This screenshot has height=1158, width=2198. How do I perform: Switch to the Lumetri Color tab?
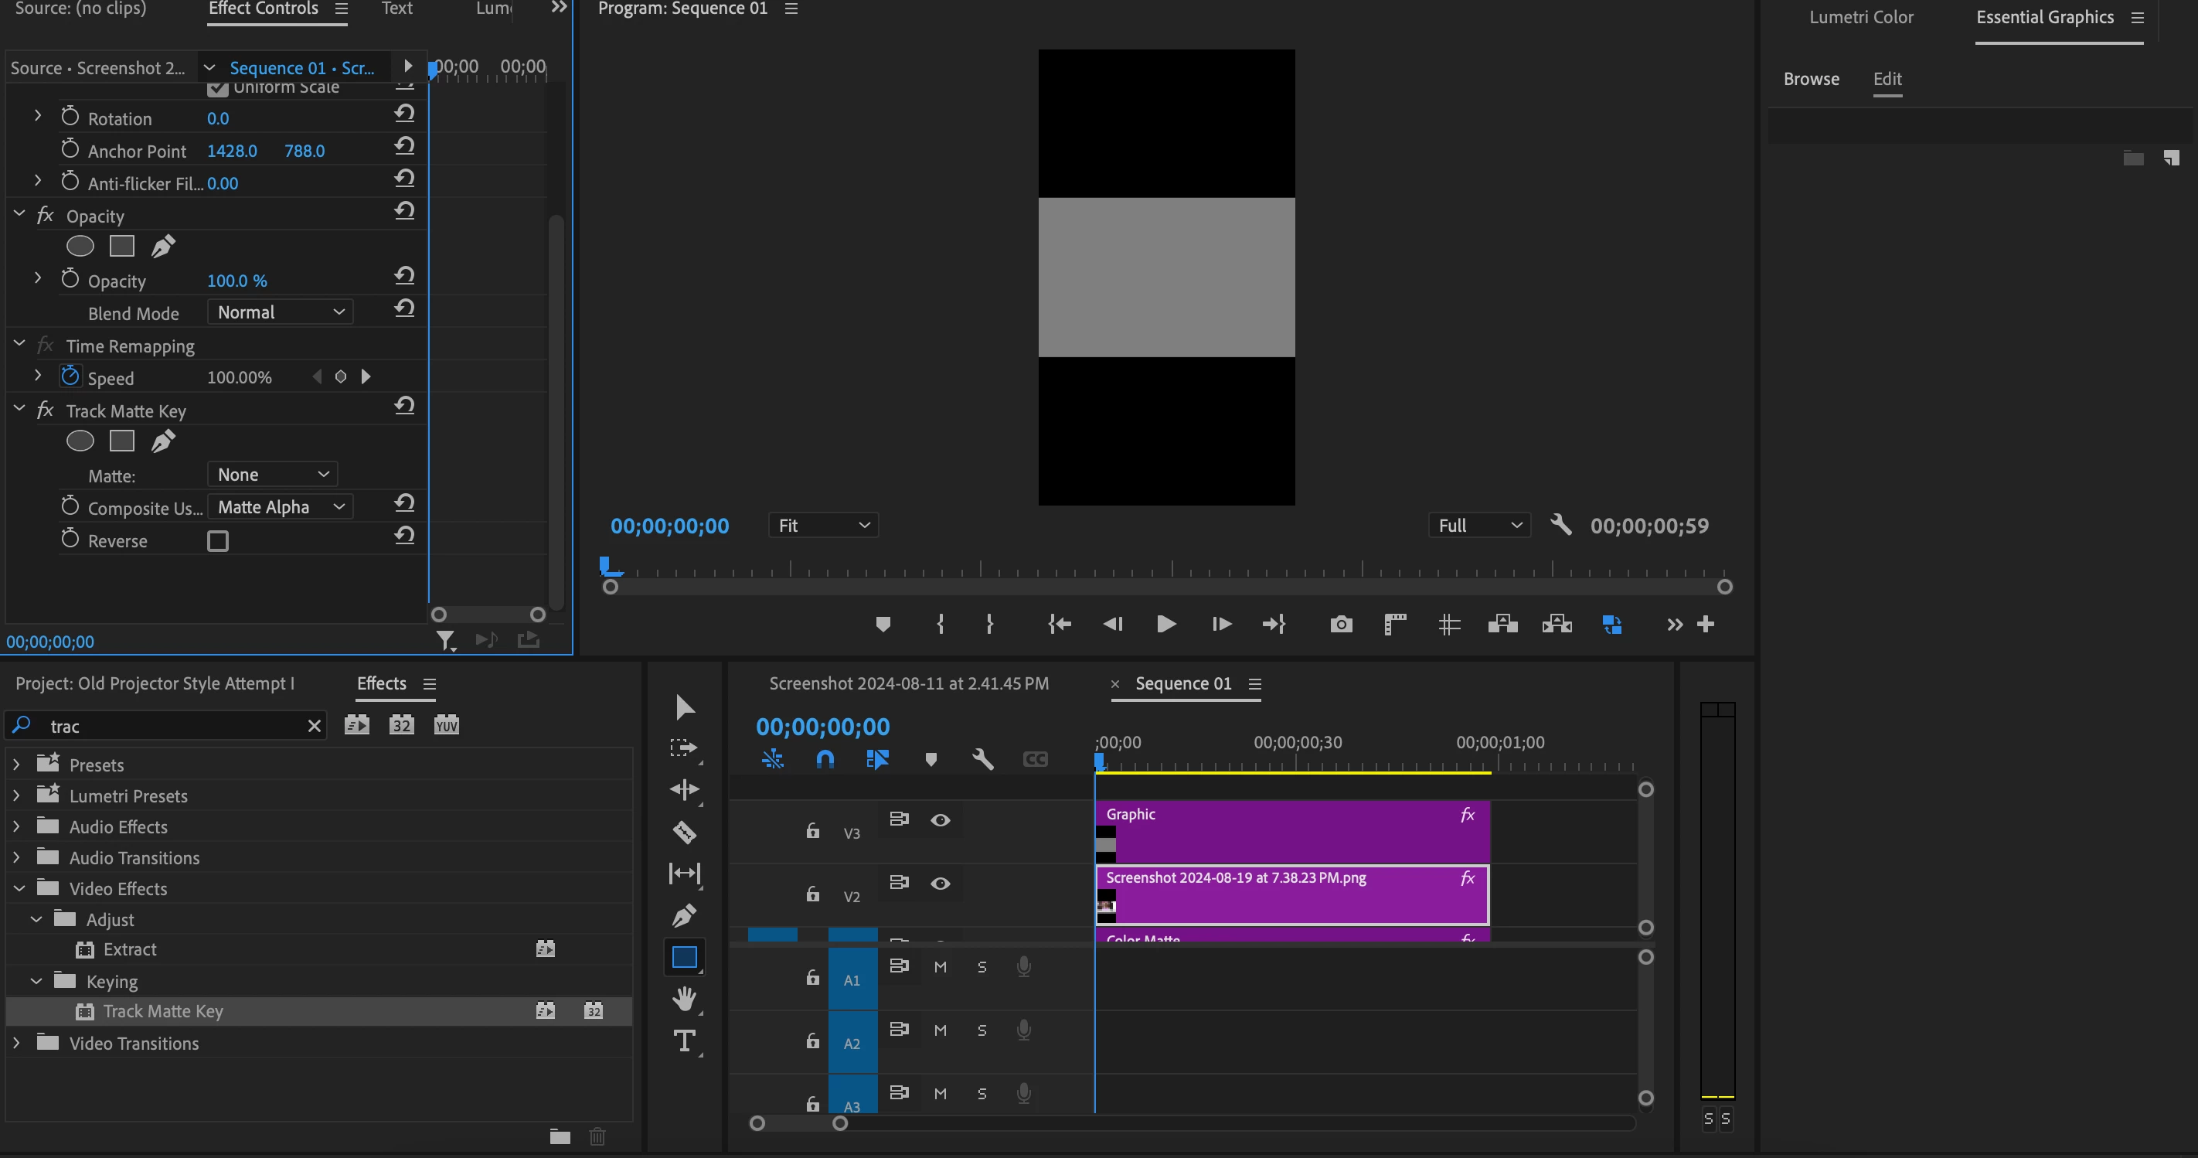[1861, 17]
